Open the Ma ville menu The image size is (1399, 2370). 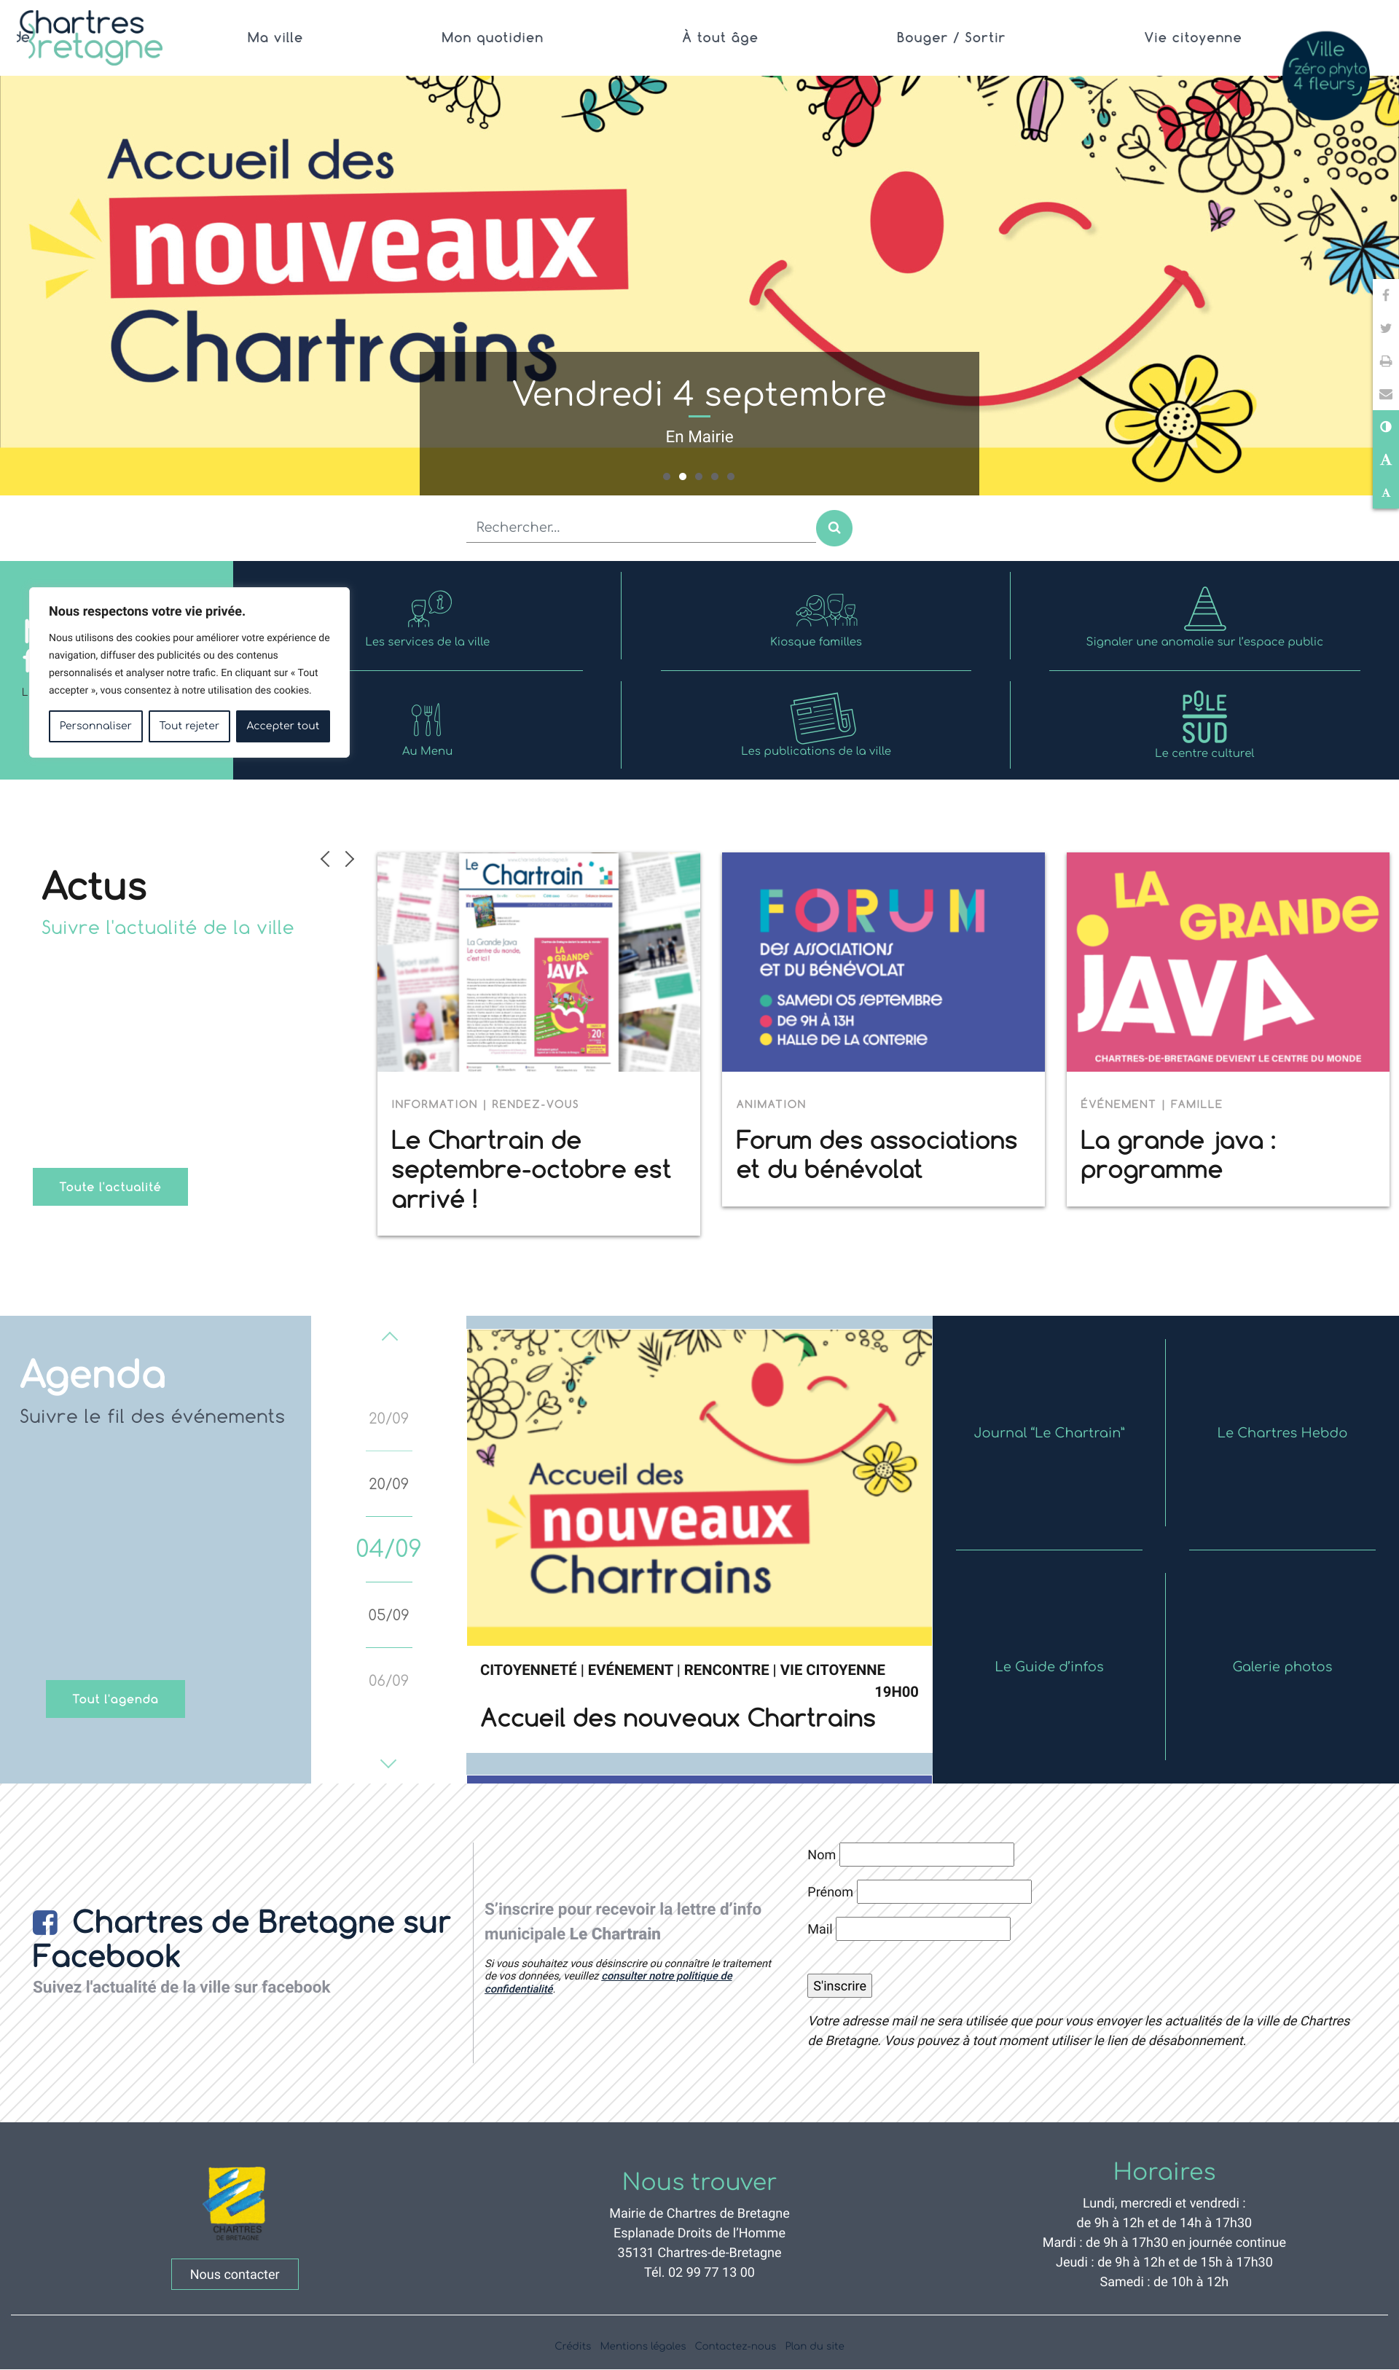[275, 38]
